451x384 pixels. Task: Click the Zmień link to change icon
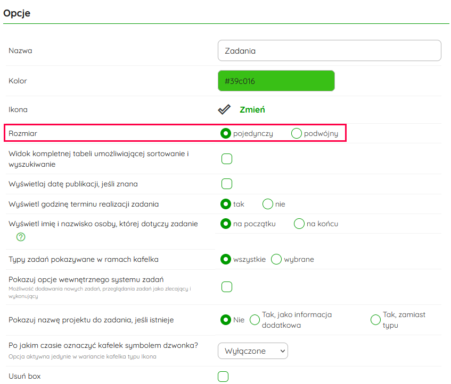point(252,110)
